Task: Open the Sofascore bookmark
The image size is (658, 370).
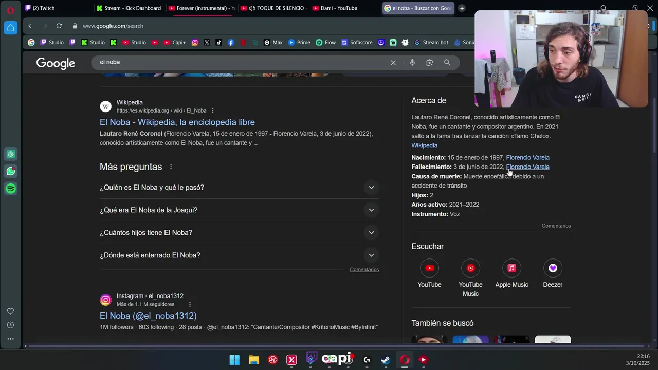Action: click(x=357, y=43)
